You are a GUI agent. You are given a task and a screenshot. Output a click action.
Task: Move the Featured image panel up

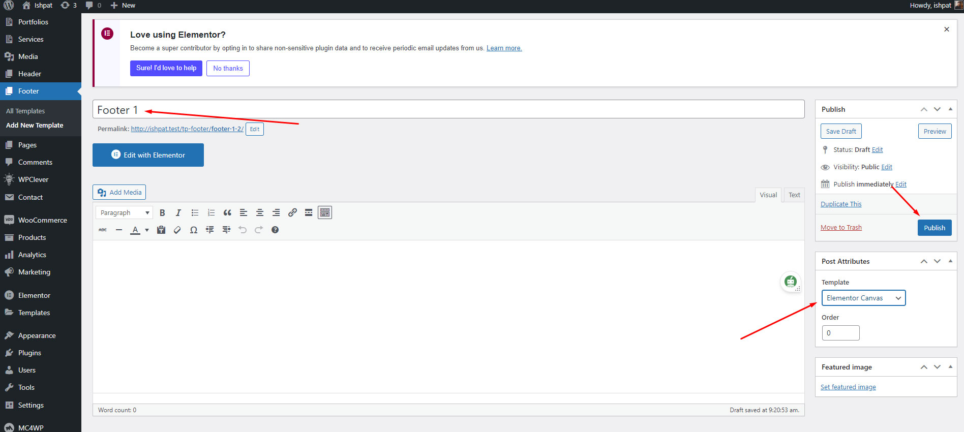924,367
